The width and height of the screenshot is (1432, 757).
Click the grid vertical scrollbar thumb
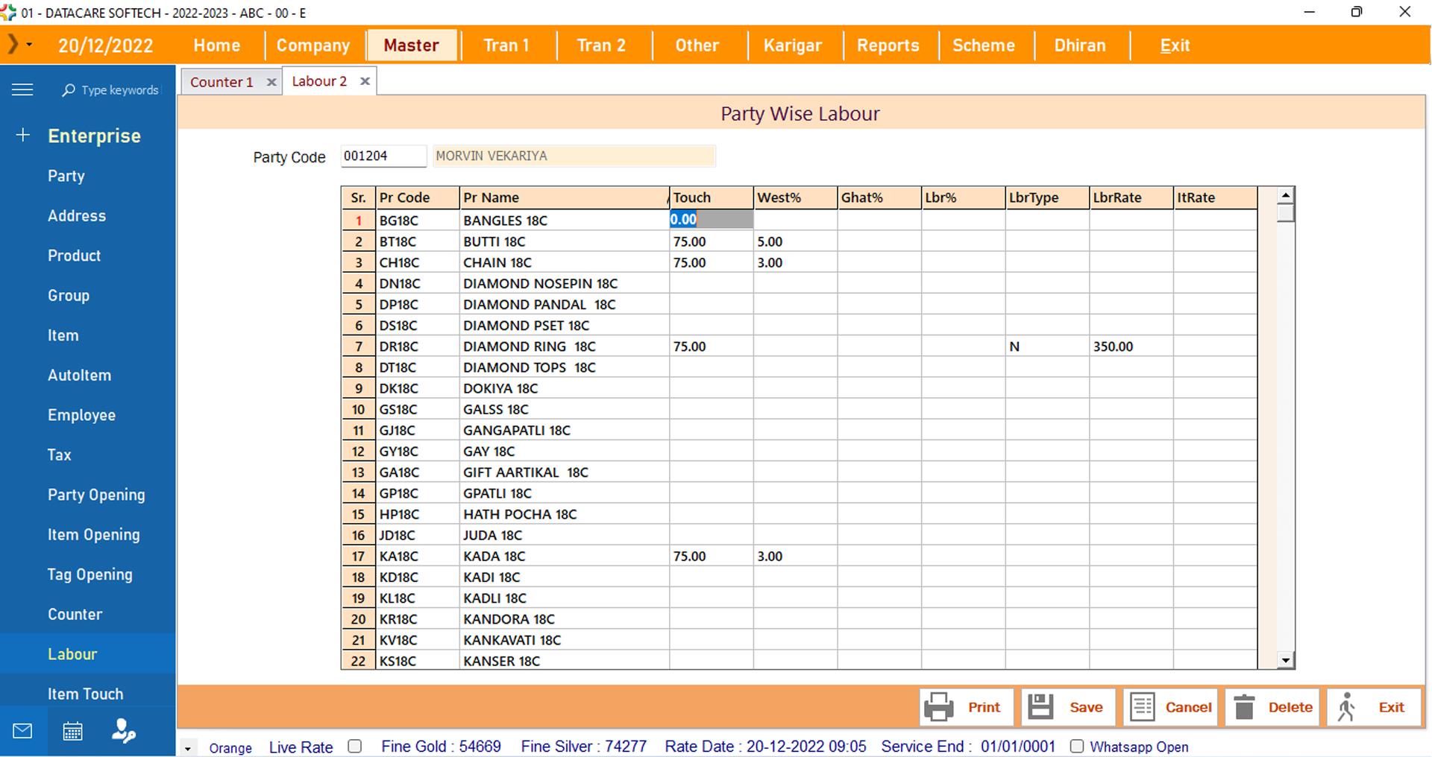point(1285,213)
